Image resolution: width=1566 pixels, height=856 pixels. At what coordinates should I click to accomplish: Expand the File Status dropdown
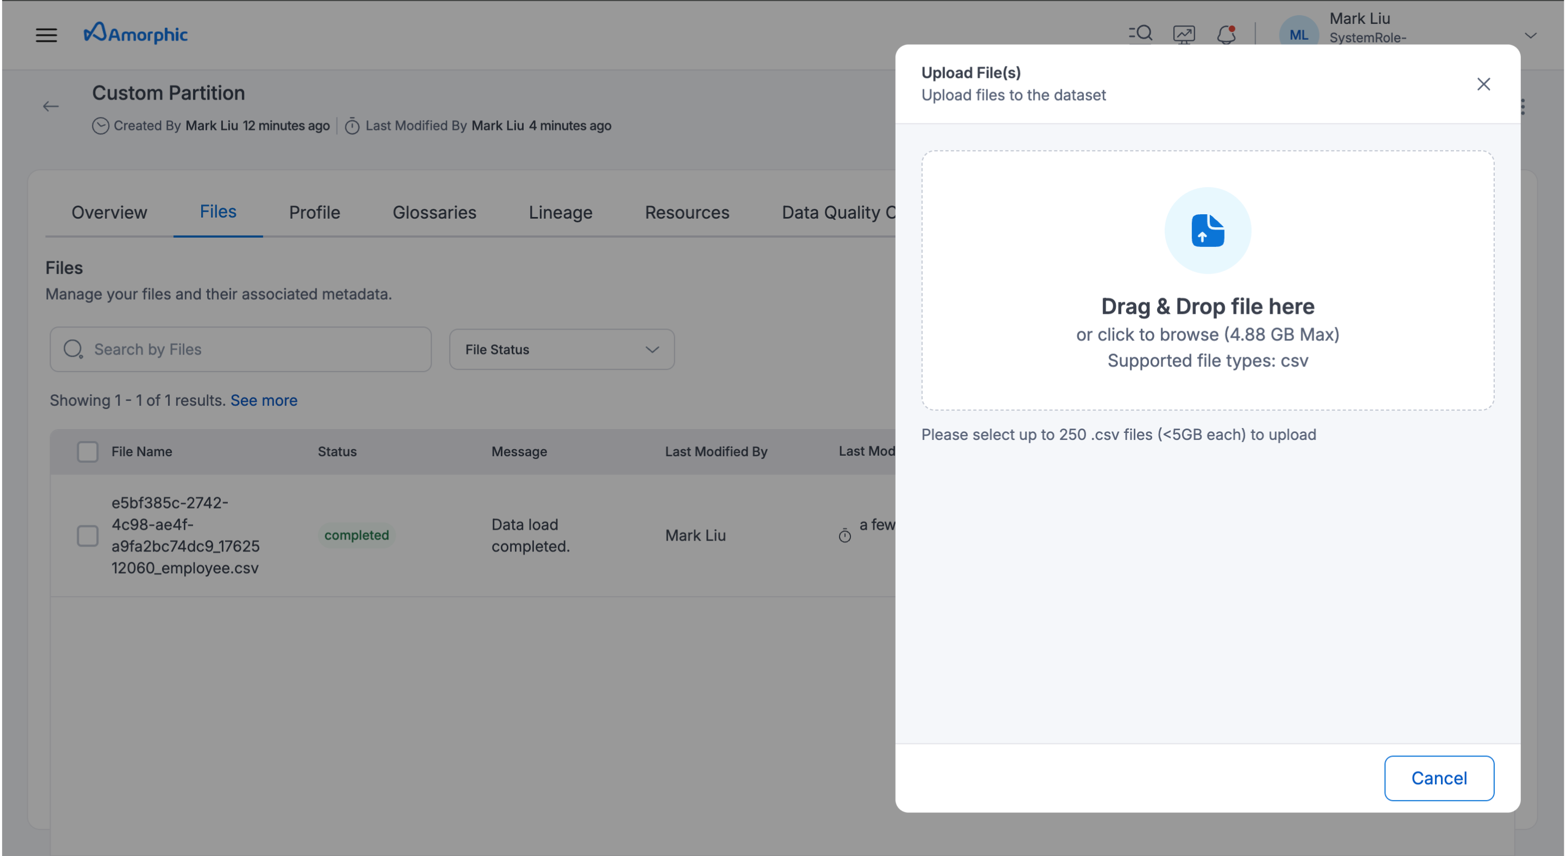(561, 350)
